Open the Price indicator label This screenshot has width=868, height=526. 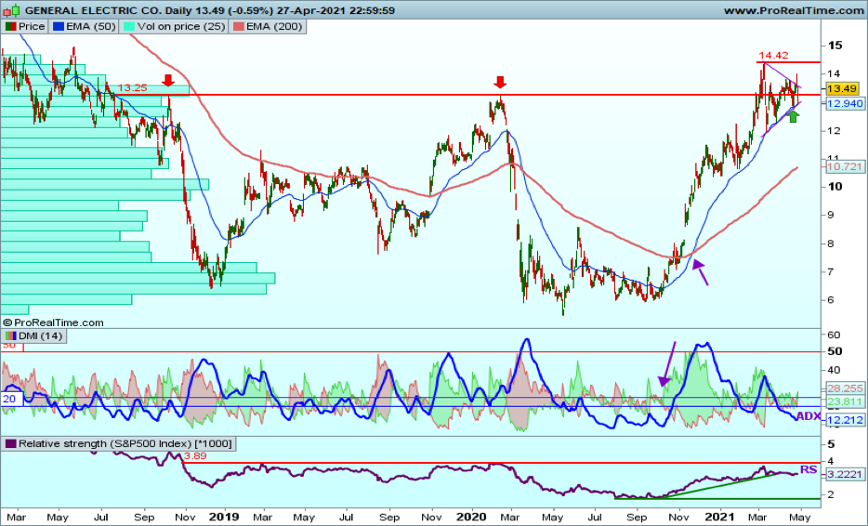pyautogui.click(x=25, y=27)
